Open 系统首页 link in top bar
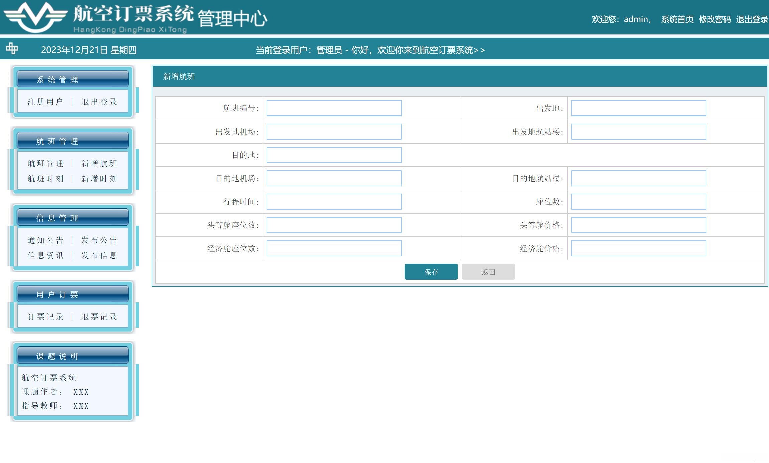769x463 pixels. click(x=677, y=19)
